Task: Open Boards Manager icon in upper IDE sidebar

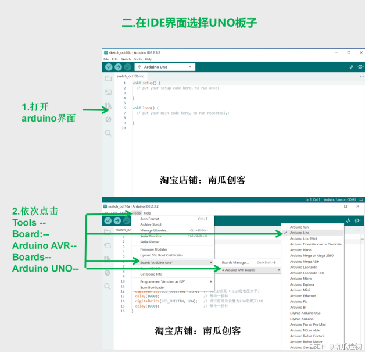Action: click(108, 92)
